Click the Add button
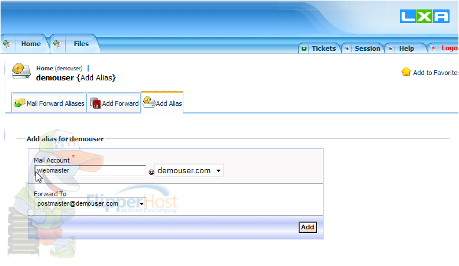The image size is (459, 266). pyautogui.click(x=308, y=228)
